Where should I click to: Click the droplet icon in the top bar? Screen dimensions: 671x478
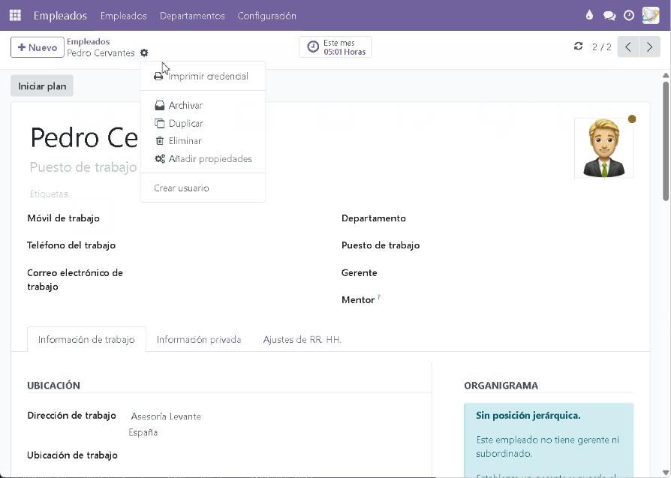click(589, 15)
